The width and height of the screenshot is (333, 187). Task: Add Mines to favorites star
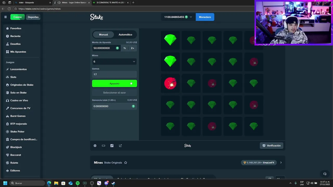(x=126, y=163)
